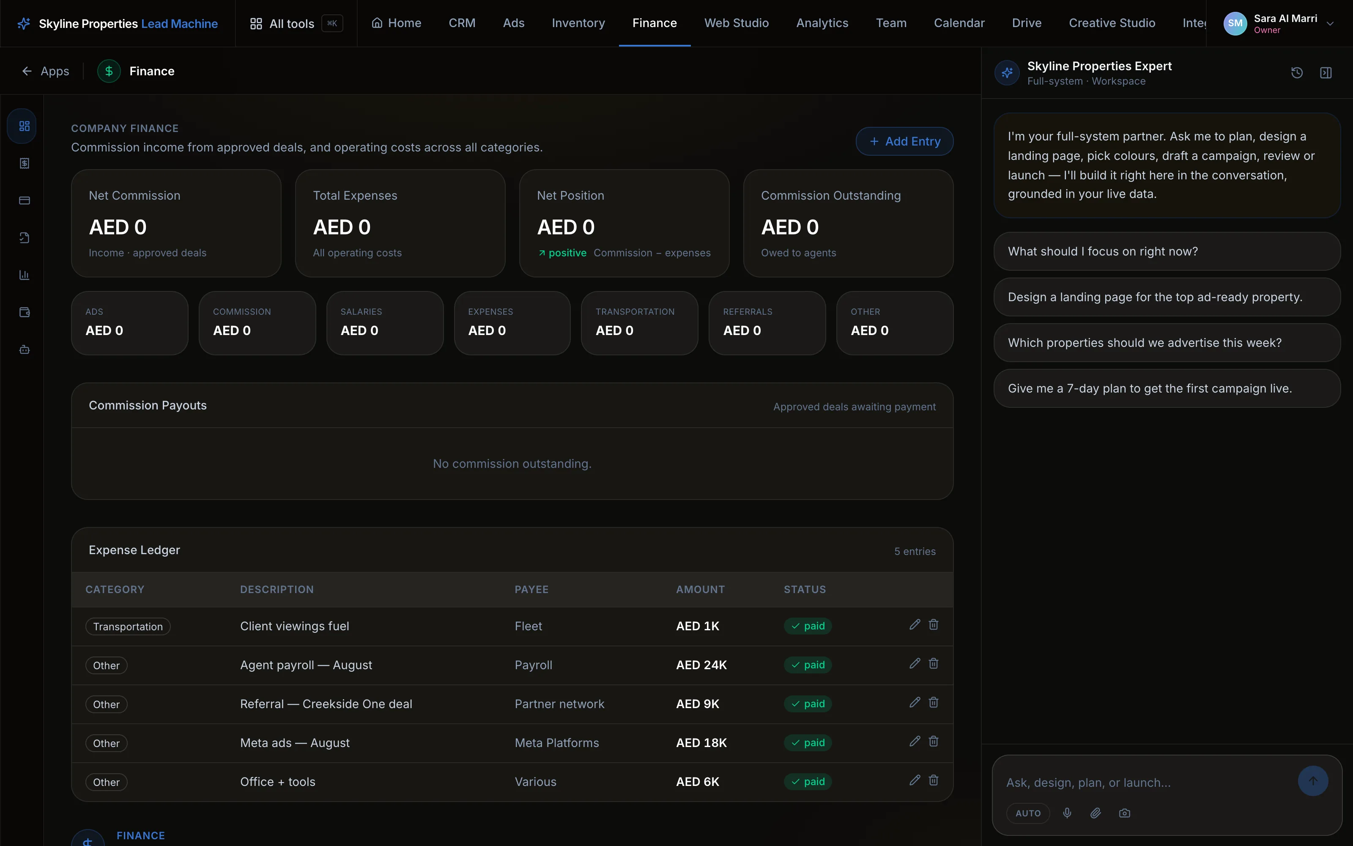The width and height of the screenshot is (1353, 846).
Task: Edit the Referral — Creekside One deal entry
Action: coord(915,702)
